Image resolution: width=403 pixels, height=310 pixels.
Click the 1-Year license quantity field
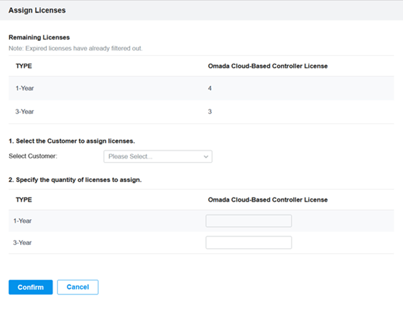tap(248, 221)
